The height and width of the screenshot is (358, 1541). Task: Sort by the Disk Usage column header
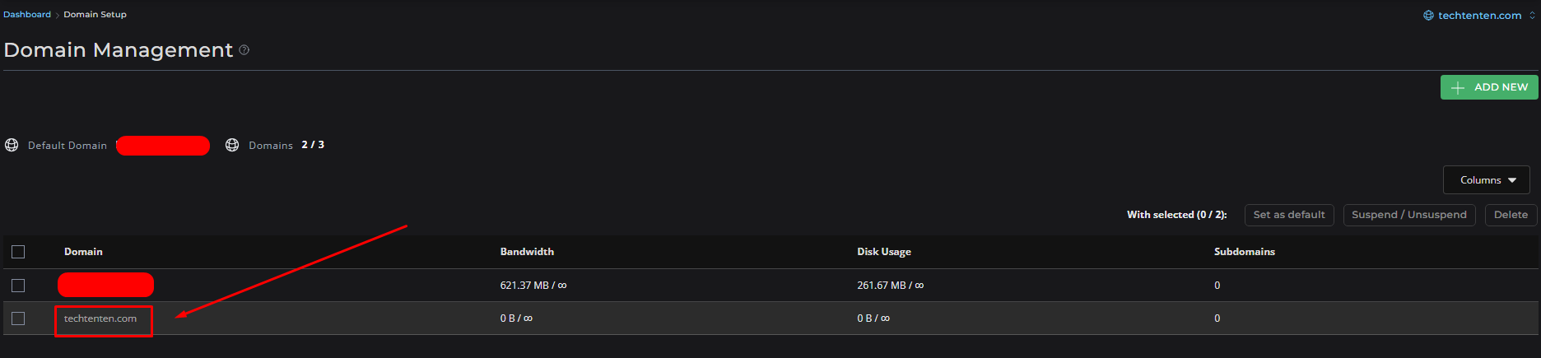click(883, 252)
